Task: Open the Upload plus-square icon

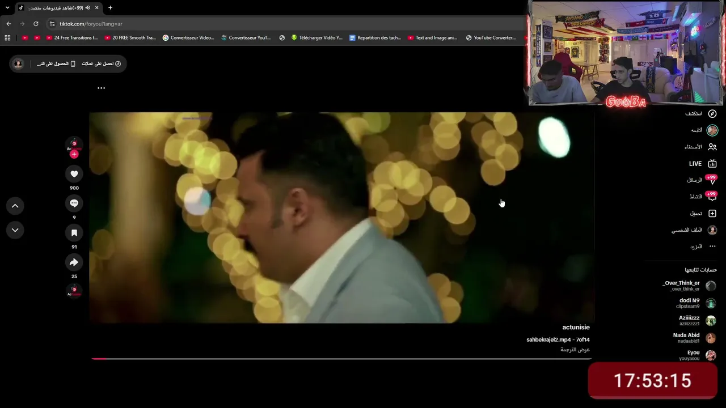Action: (712, 214)
